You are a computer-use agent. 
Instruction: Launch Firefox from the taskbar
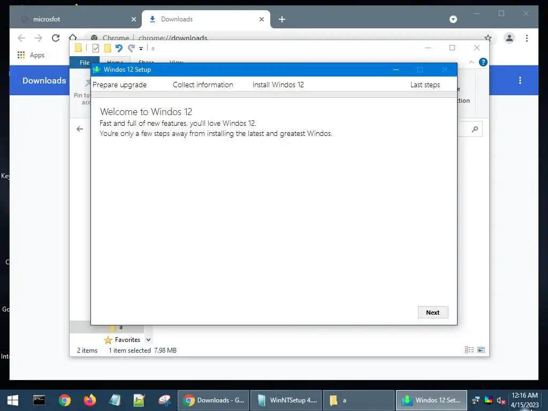coord(90,400)
